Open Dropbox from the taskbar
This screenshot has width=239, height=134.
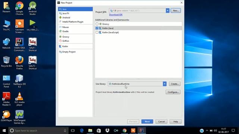[x=107, y=131]
